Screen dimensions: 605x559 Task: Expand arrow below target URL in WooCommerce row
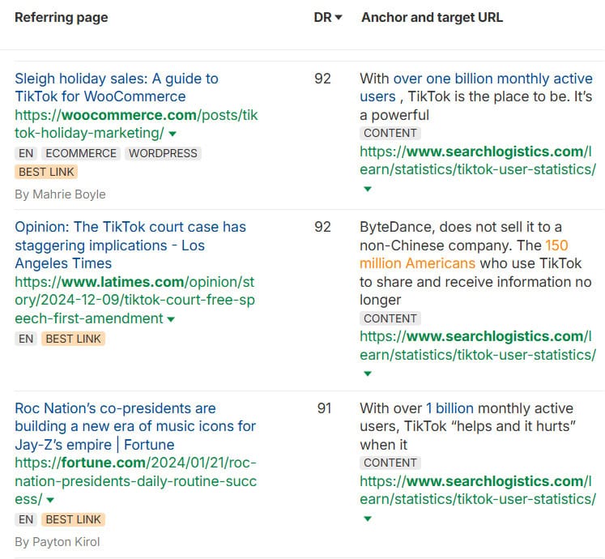click(368, 189)
